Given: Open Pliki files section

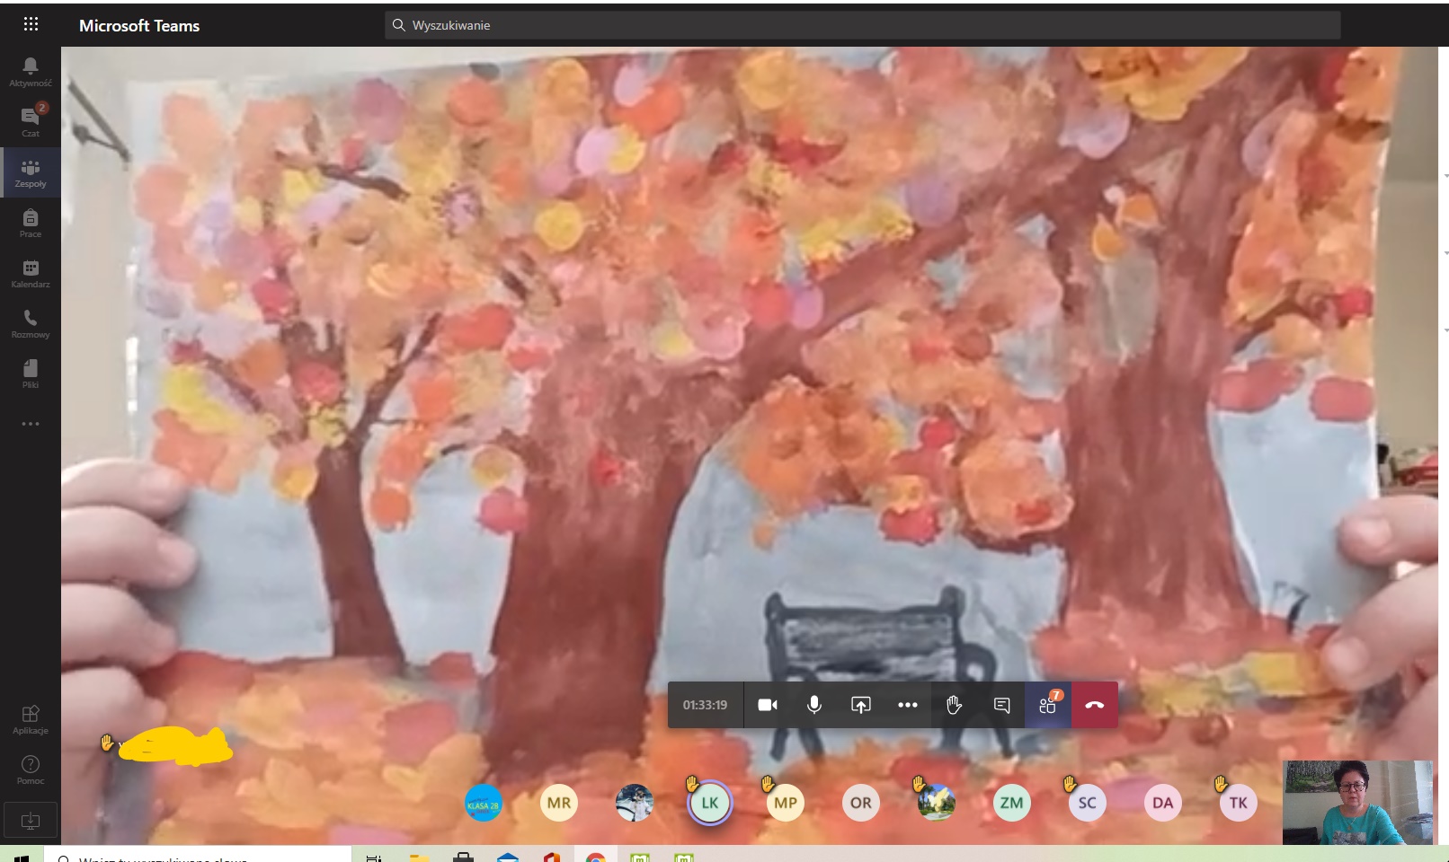Looking at the screenshot, I should point(31,374).
